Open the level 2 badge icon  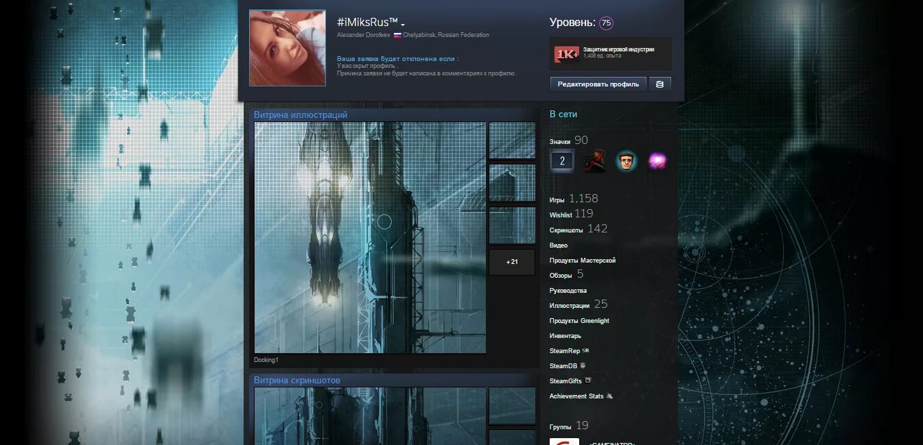coord(562,161)
